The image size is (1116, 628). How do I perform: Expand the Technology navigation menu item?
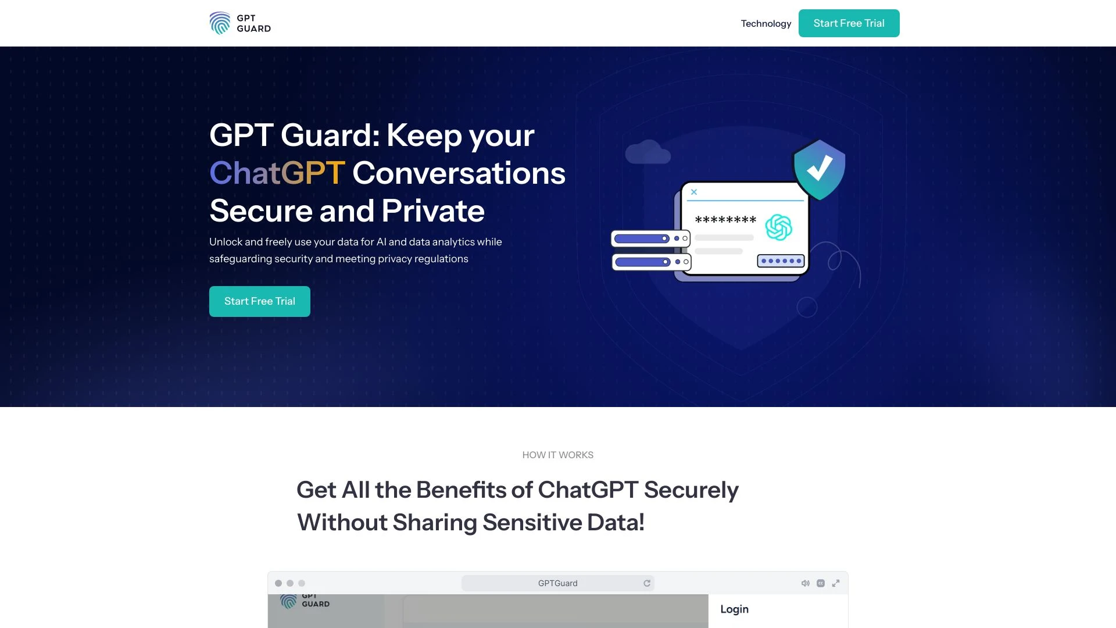[x=766, y=22]
